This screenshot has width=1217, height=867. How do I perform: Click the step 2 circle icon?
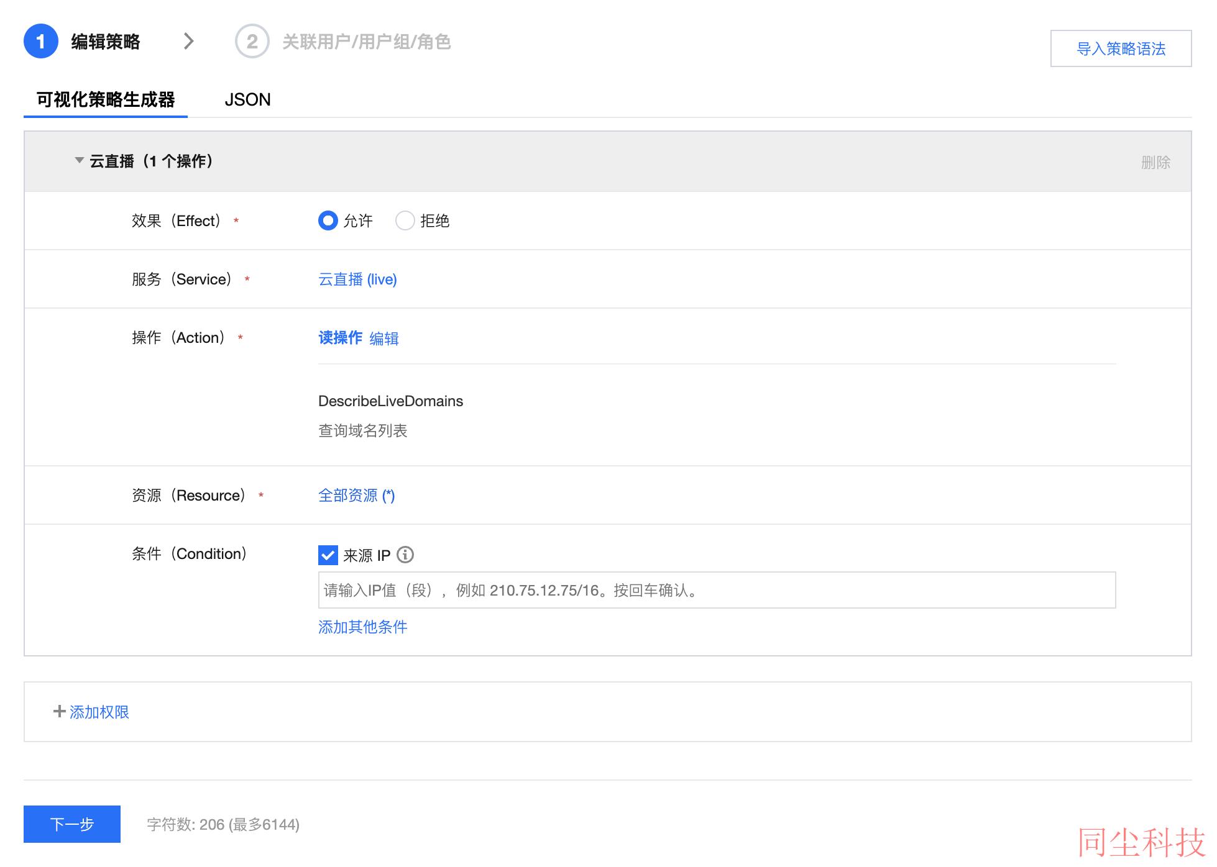pos(252,42)
